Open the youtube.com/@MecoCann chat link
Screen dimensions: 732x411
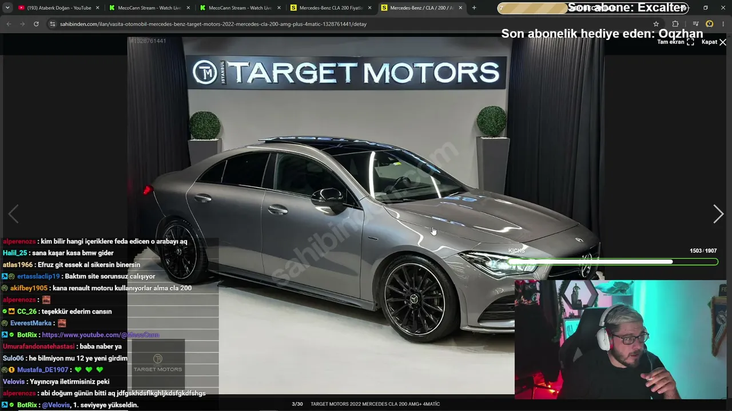tap(100, 335)
